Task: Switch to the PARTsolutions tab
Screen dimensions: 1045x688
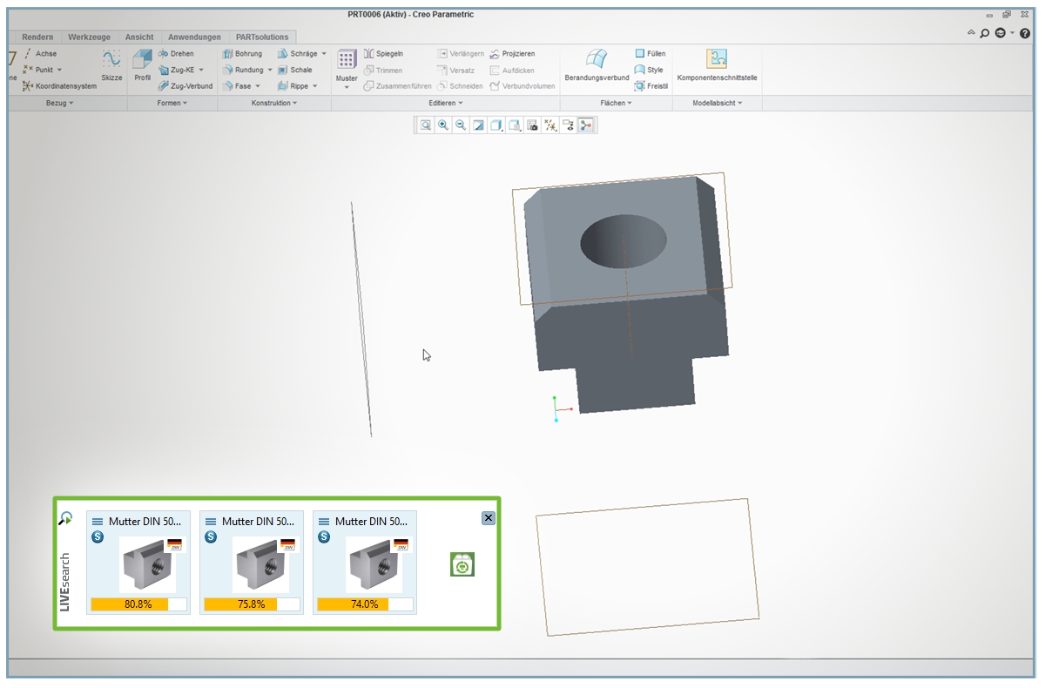Action: point(262,37)
